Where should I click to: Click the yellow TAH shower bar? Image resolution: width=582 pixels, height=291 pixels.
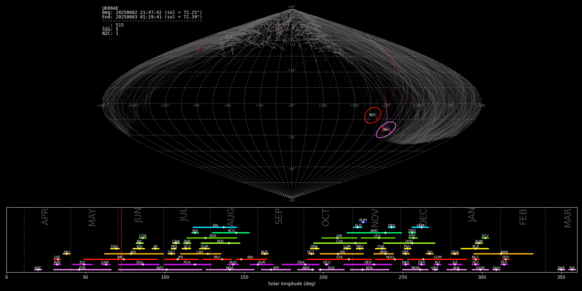coord(115,249)
